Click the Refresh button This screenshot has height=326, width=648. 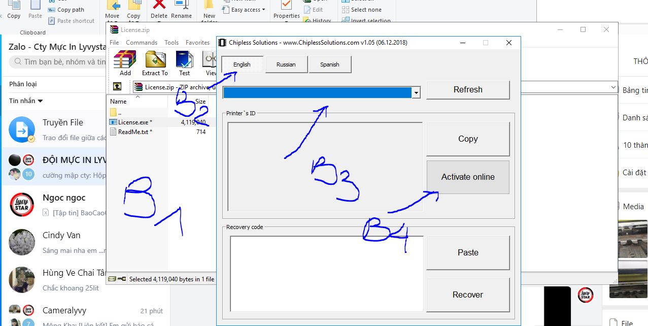(x=467, y=90)
